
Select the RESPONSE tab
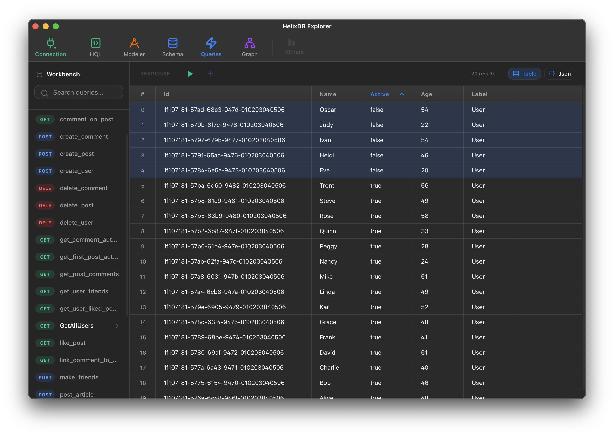(x=155, y=74)
